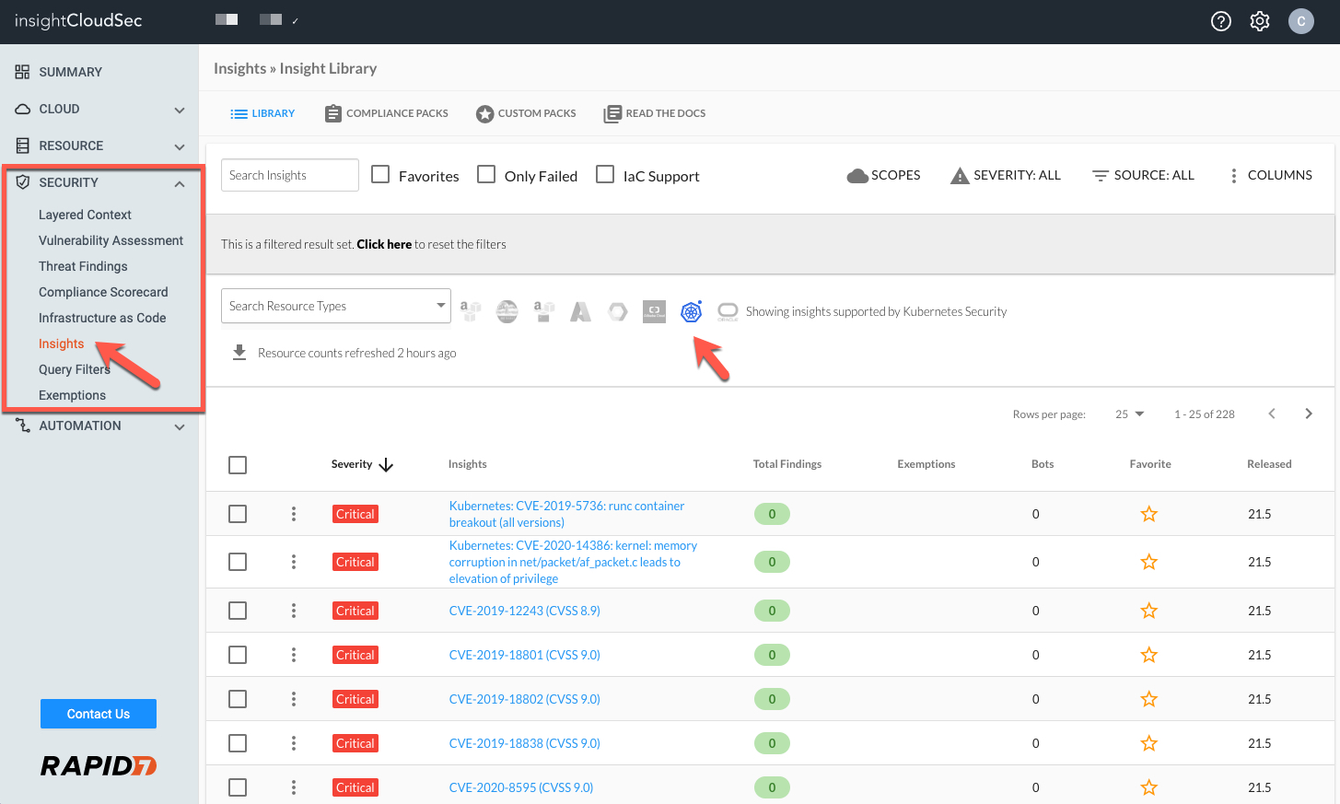This screenshot has width=1340, height=804.
Task: Check the CVE-2019-18801 row checkbox
Action: pos(238,655)
